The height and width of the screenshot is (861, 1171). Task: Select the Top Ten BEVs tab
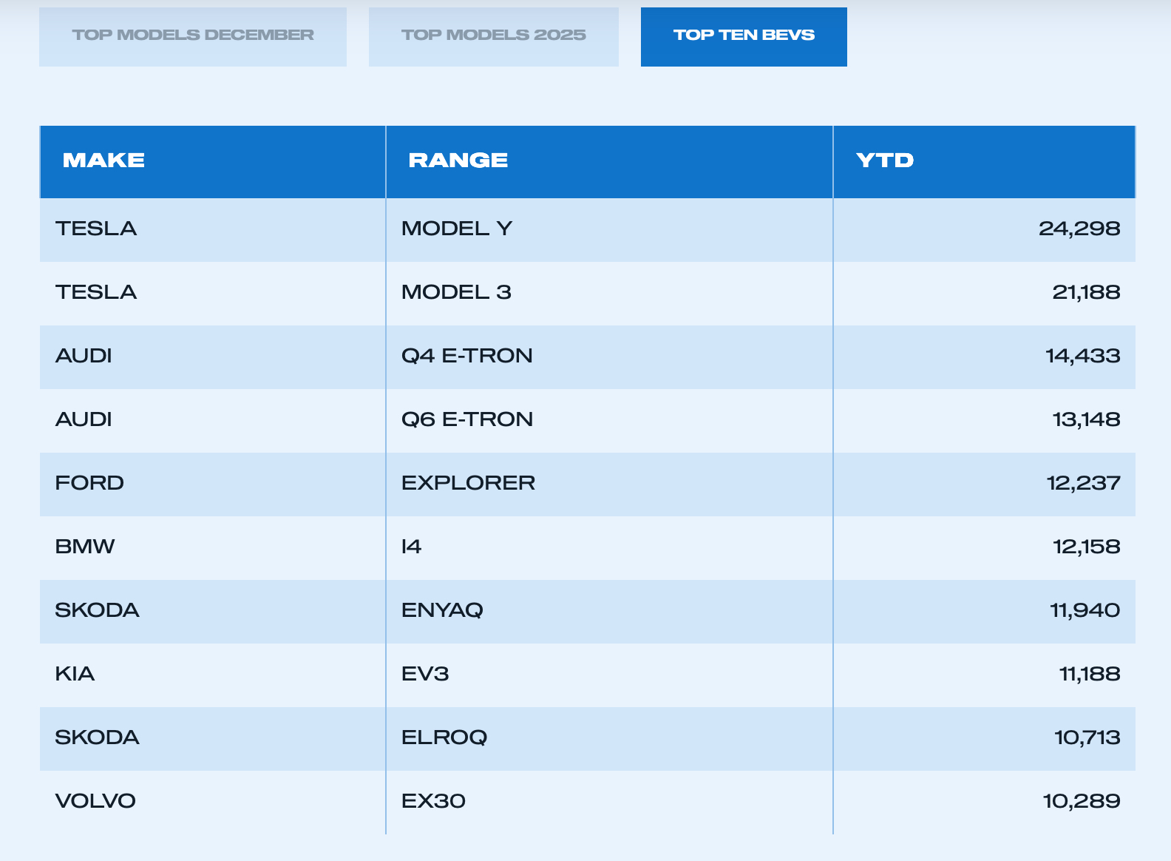click(x=744, y=36)
